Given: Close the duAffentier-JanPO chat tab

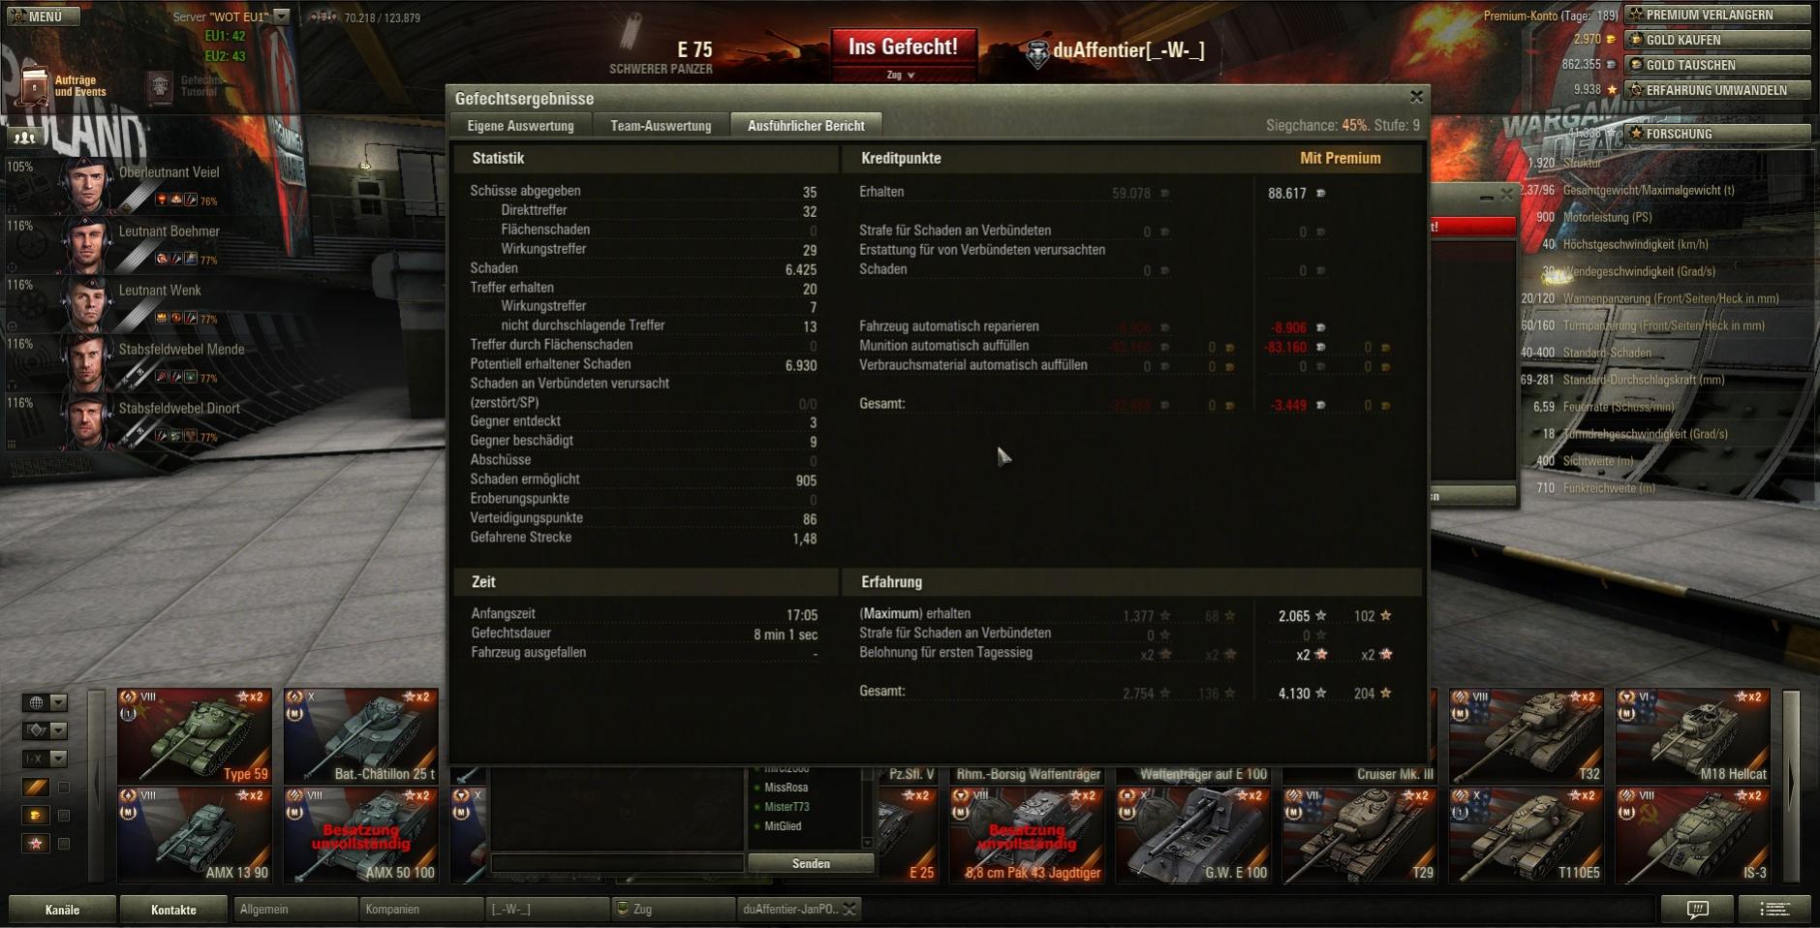Looking at the screenshot, I should [x=849, y=909].
